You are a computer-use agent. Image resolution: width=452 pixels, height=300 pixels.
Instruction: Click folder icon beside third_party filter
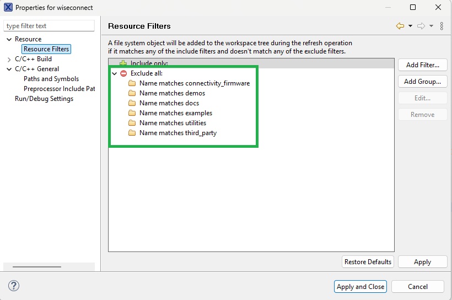point(132,133)
